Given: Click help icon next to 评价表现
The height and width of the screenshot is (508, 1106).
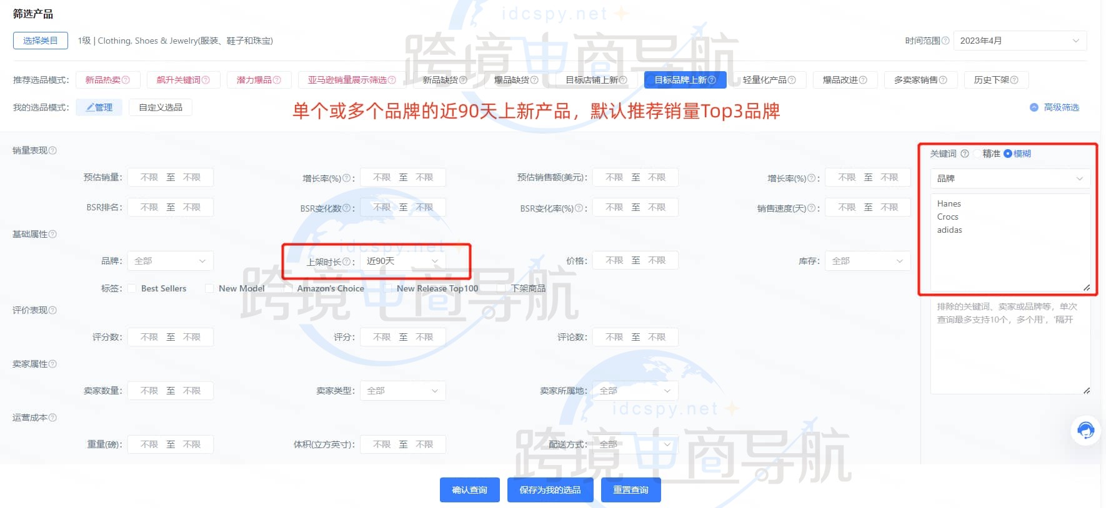Looking at the screenshot, I should [52, 310].
